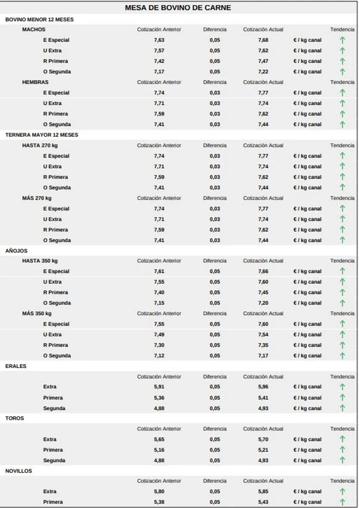Click Cotización Actual 7,68 for Machos E Especial
The width and height of the screenshot is (359, 508).
click(x=263, y=40)
